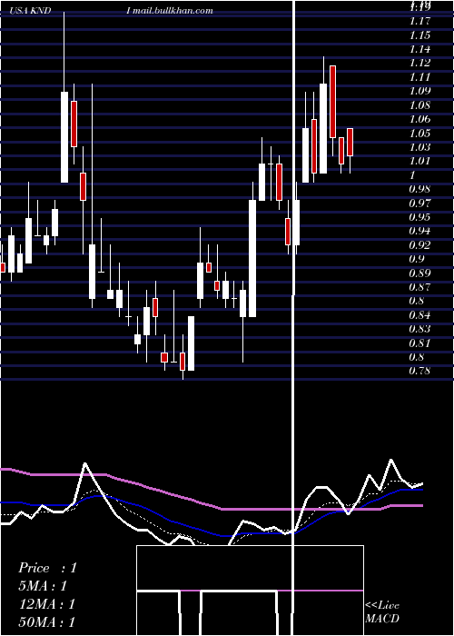
Task: Select the 1.14 price axis label
Action: click(x=419, y=49)
